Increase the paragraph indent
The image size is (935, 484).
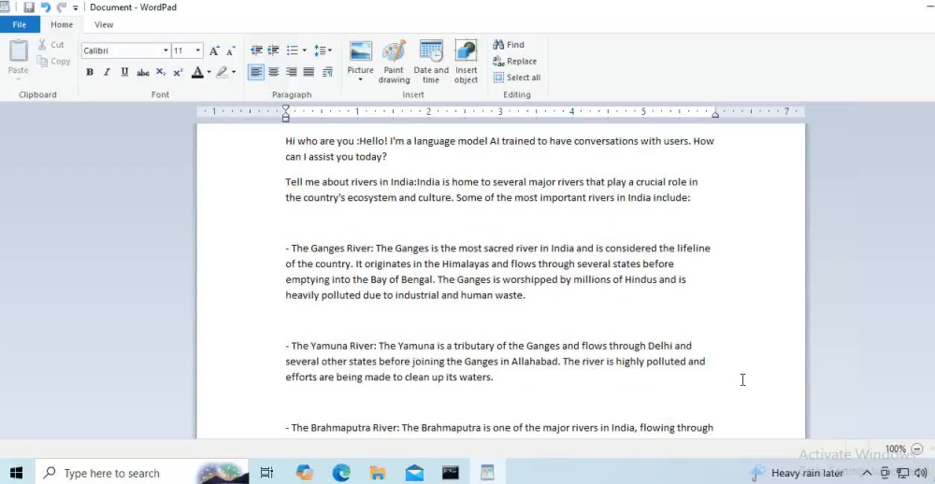pyautogui.click(x=274, y=50)
